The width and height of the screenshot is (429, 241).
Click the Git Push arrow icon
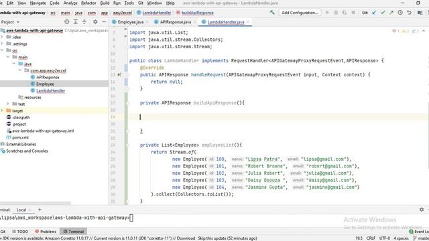[391, 13]
